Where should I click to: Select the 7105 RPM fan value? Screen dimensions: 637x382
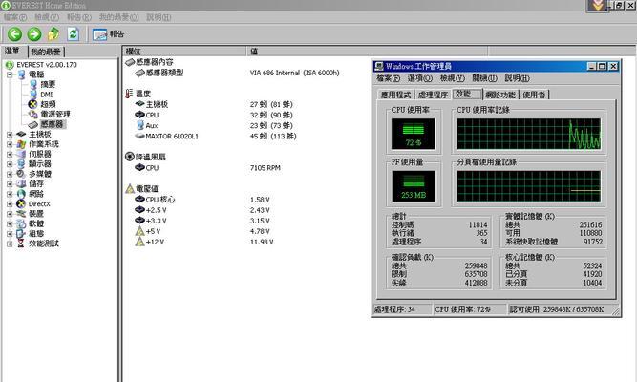(265, 168)
